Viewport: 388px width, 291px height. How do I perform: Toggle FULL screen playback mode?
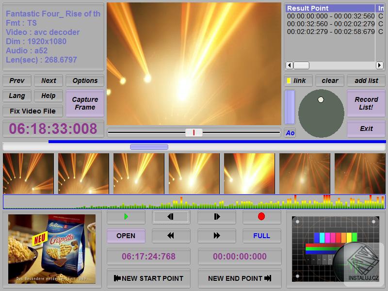pos(262,236)
